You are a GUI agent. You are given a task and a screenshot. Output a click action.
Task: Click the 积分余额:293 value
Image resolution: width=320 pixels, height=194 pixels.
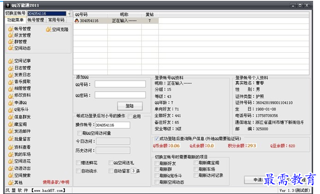click(x=242, y=146)
